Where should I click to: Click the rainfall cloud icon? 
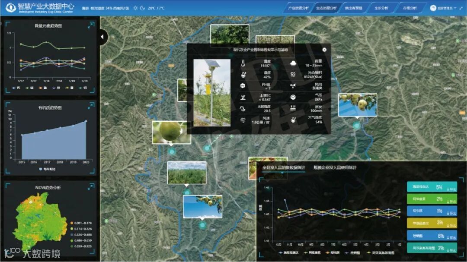(x=293, y=63)
